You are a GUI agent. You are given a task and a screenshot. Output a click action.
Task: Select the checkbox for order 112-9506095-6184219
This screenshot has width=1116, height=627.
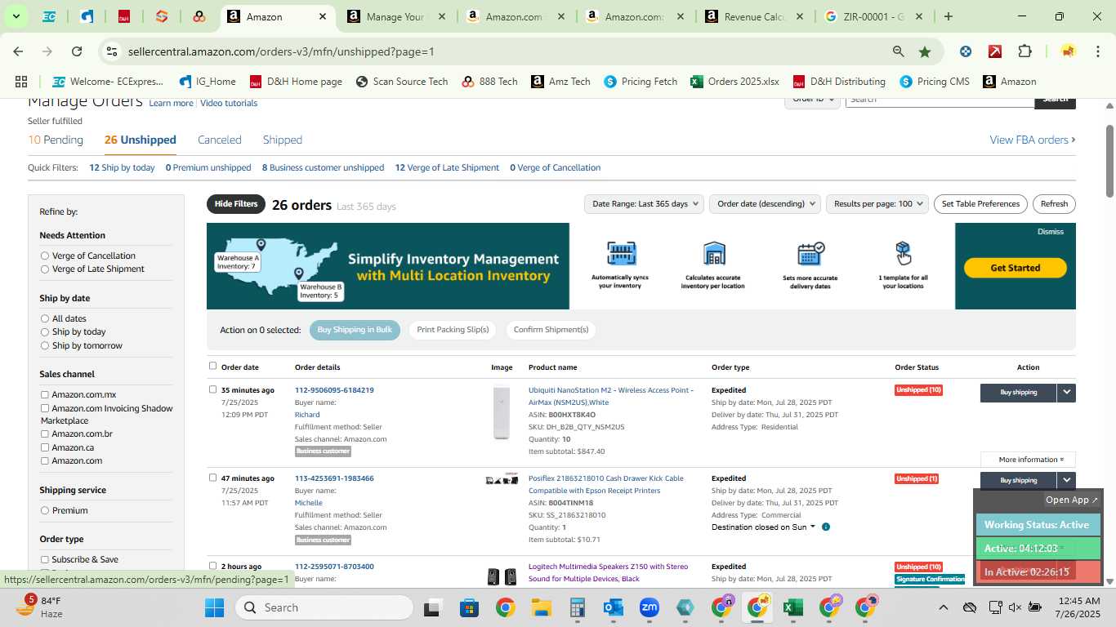tap(213, 389)
